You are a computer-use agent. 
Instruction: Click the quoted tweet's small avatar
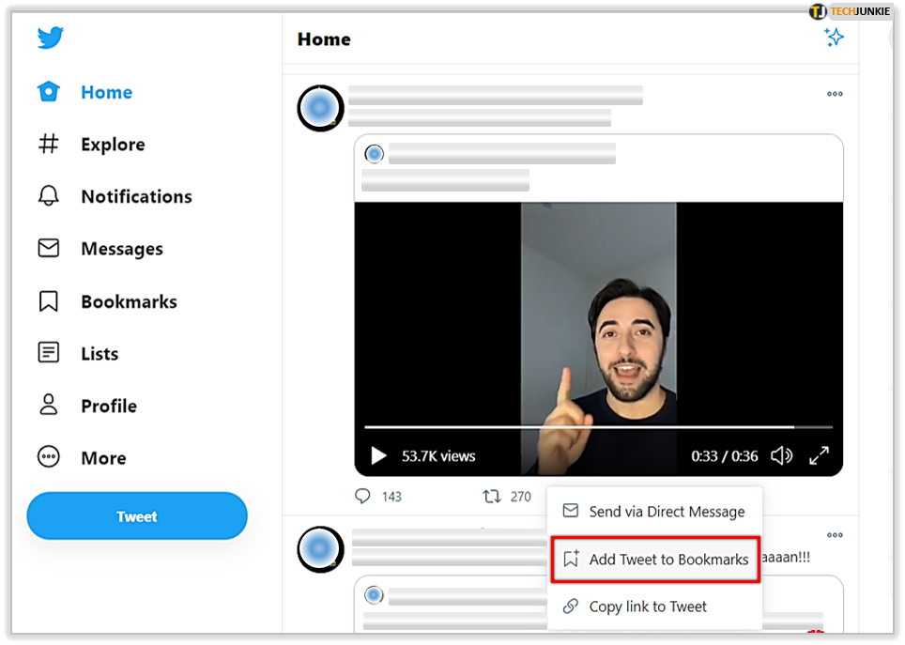(x=375, y=154)
